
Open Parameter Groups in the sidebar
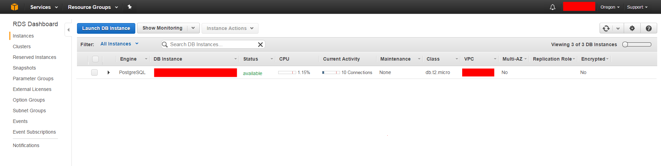coord(33,79)
